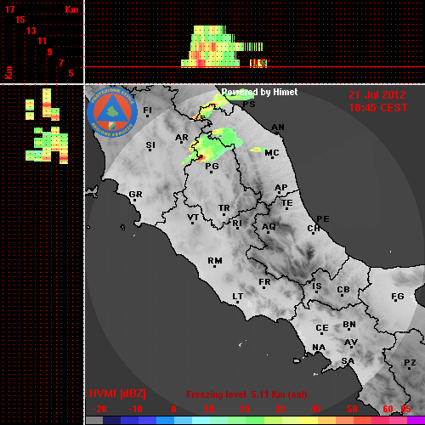Image resolution: width=425 pixels, height=425 pixels.
Task: Click the 17 km altitude tick label
Action: click(9, 9)
